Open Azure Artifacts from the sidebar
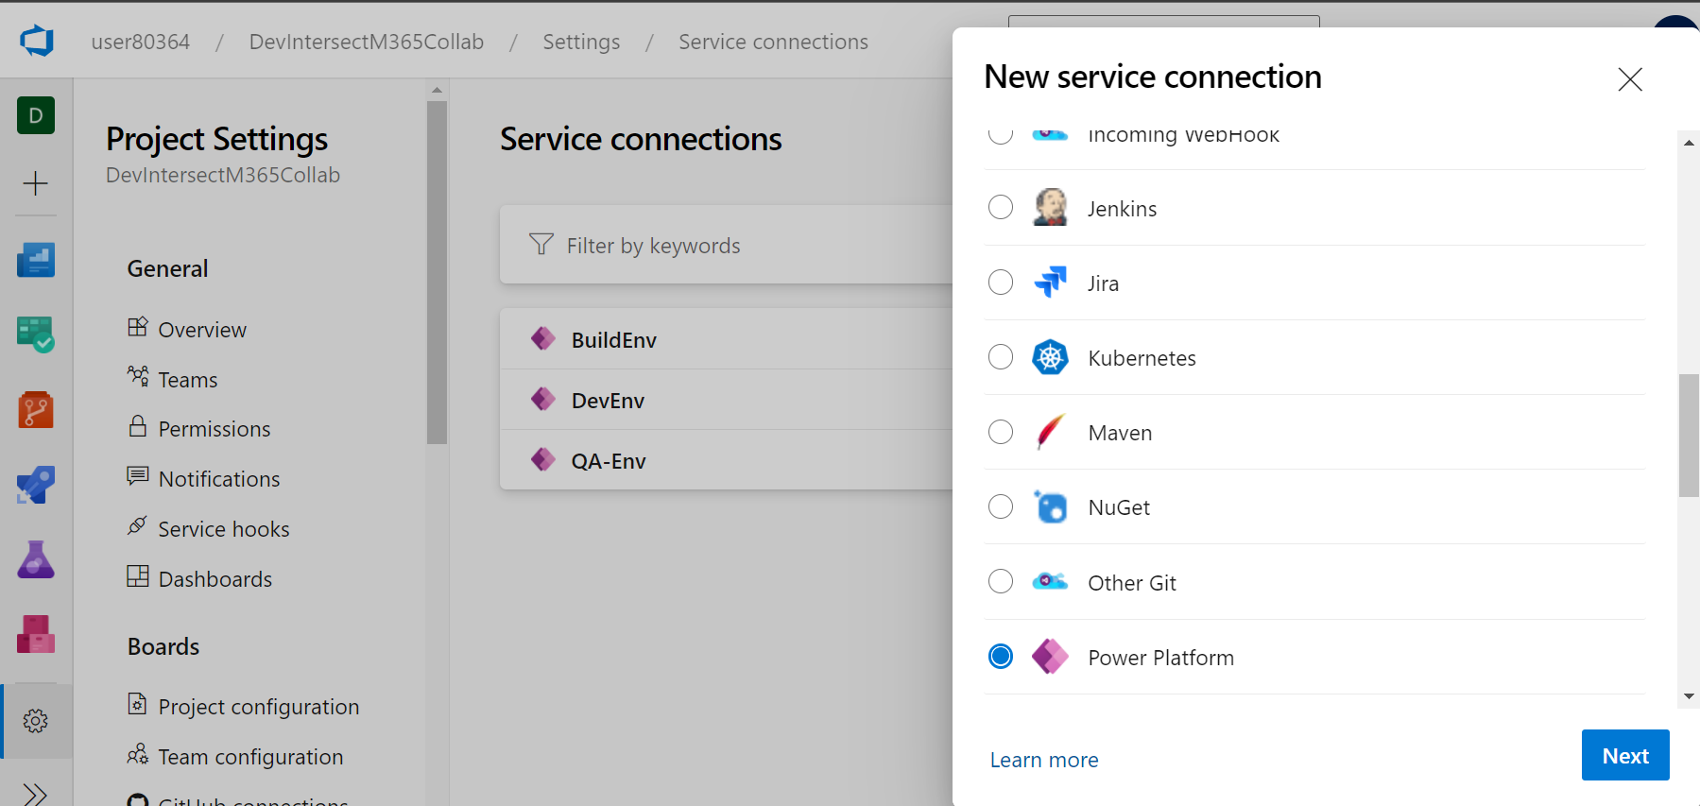 36,634
